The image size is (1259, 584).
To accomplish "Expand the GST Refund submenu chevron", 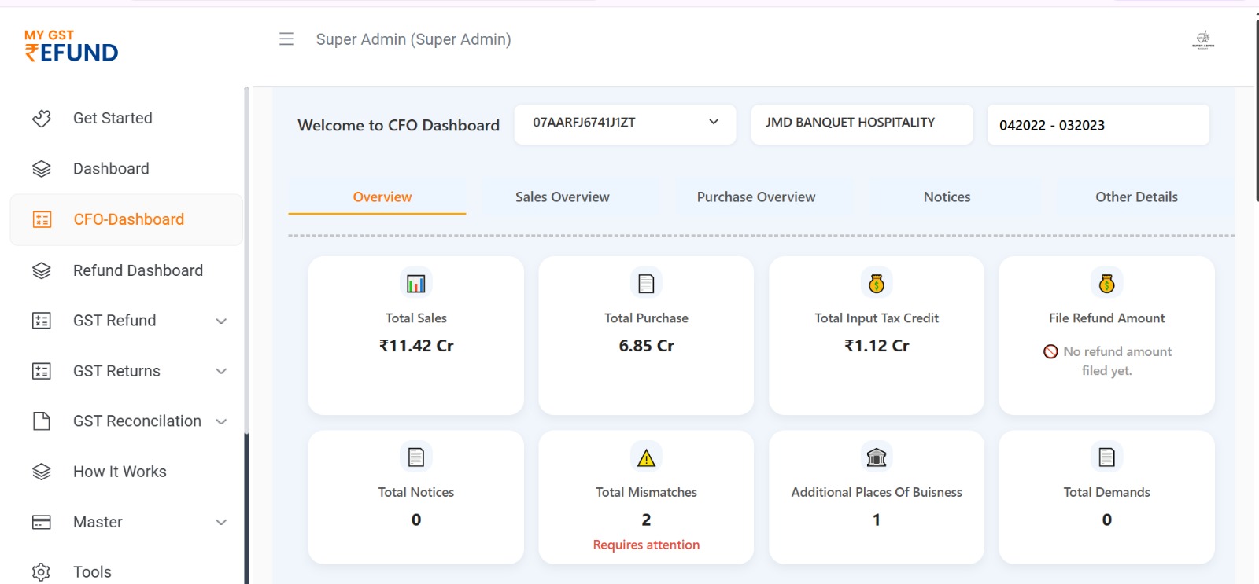I will coord(222,321).
